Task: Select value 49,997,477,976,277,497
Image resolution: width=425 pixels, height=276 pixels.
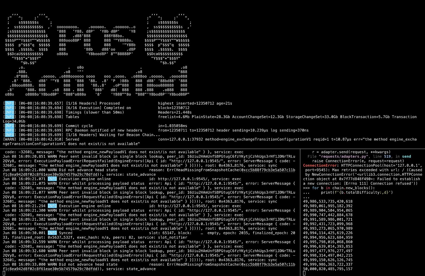Action: [328, 251]
